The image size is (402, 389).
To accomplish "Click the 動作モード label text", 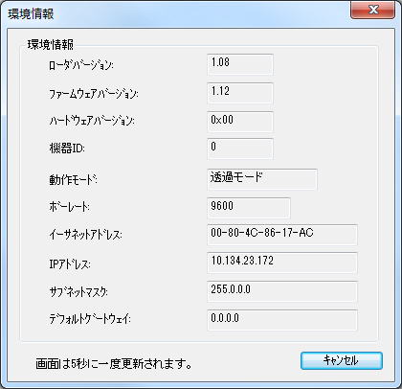I will pyautogui.click(x=73, y=180).
